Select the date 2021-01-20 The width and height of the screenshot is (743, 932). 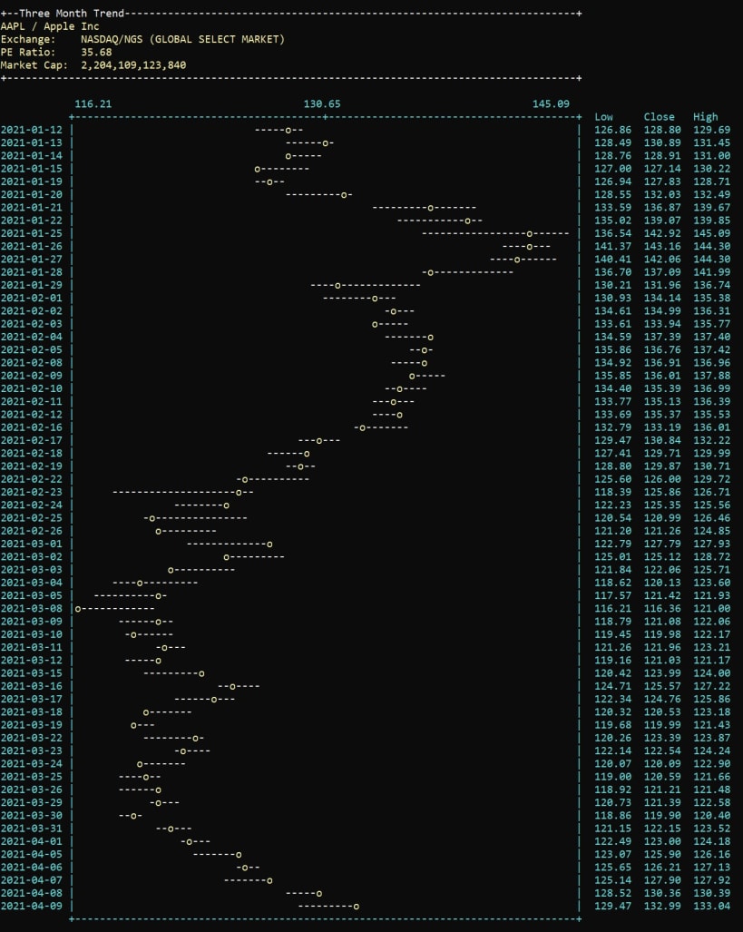point(32,195)
